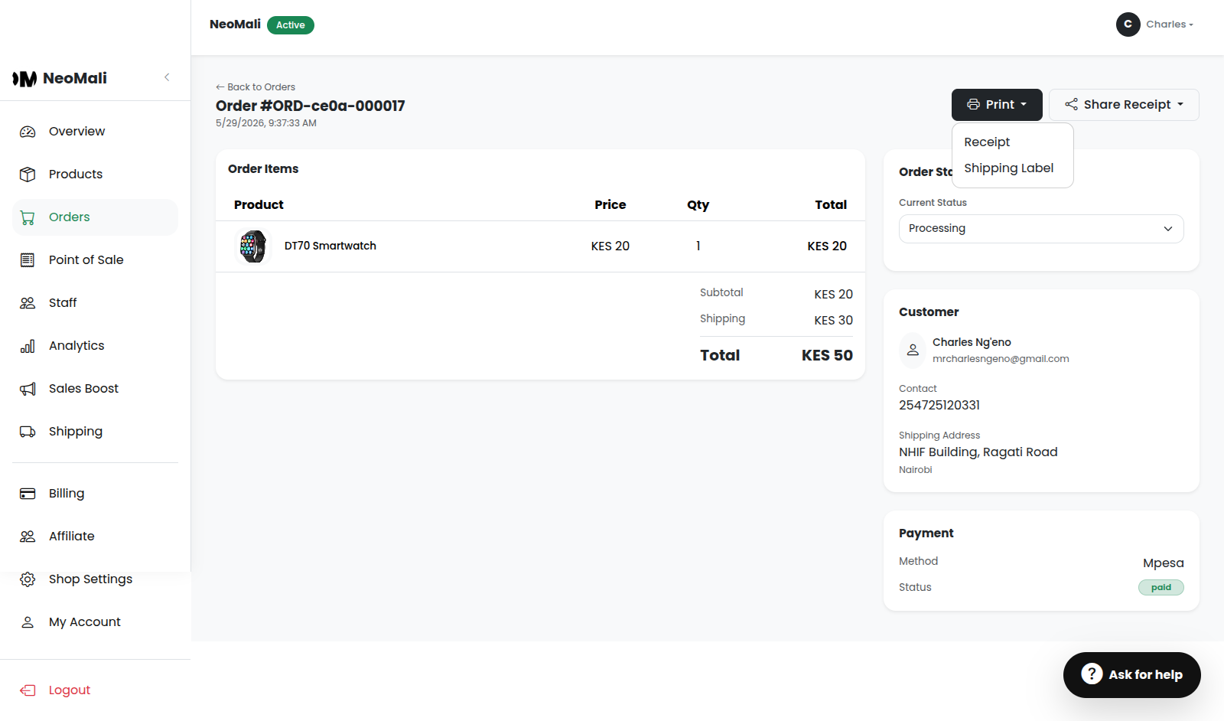Click the customer avatar icon
1224x721 pixels.
pyautogui.click(x=913, y=350)
